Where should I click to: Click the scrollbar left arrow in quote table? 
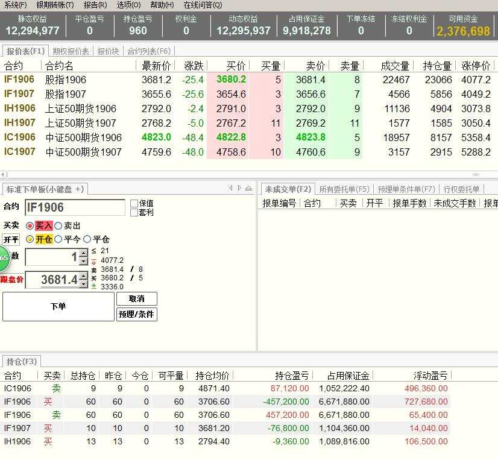coord(3,174)
